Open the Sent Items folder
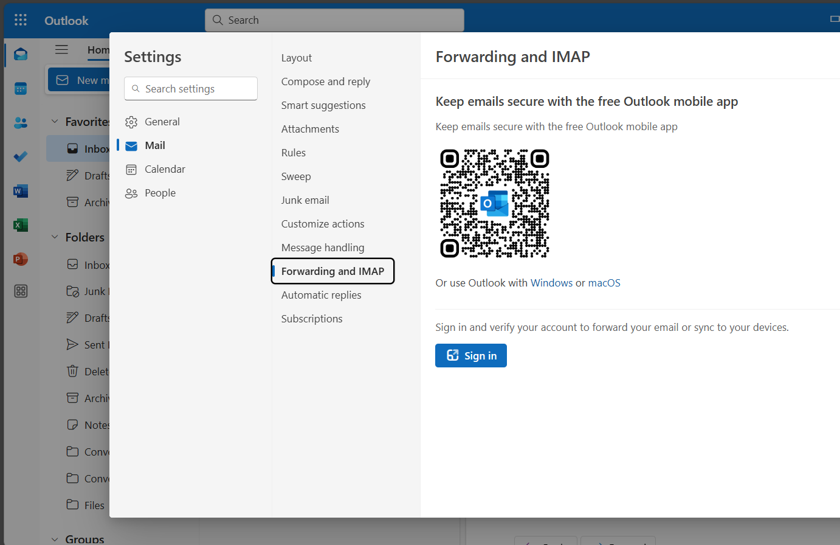The image size is (840, 545). pyautogui.click(x=78, y=345)
